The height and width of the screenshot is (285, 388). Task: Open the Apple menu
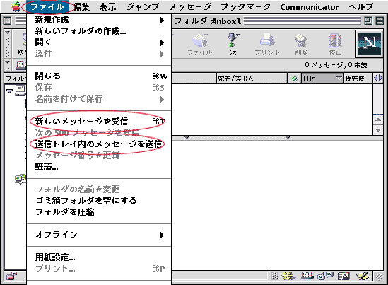[x=16, y=6]
